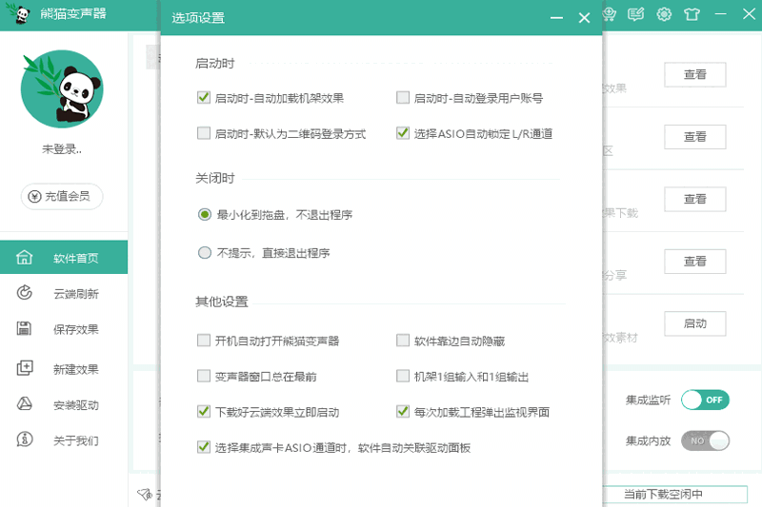This screenshot has width=762, height=507.
Task: Click the shopping cart icon in title bar
Action: click(x=610, y=14)
